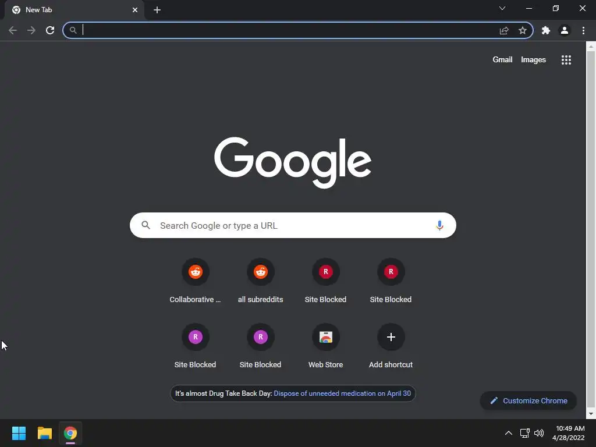Open Dispose of unneeded medication link
This screenshot has width=596, height=447.
tap(342, 393)
